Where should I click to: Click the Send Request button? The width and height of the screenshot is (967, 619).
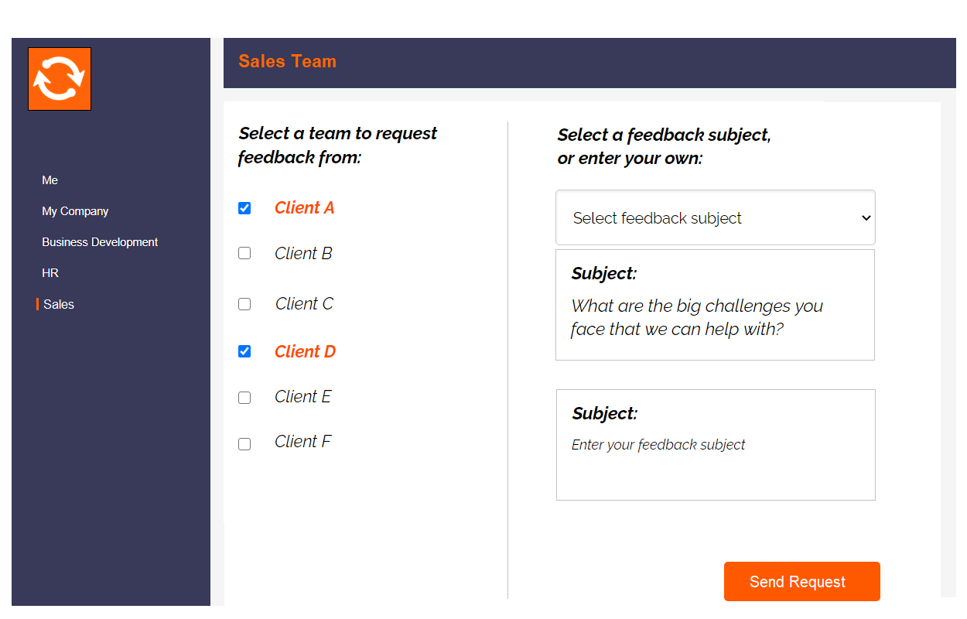[x=802, y=581]
